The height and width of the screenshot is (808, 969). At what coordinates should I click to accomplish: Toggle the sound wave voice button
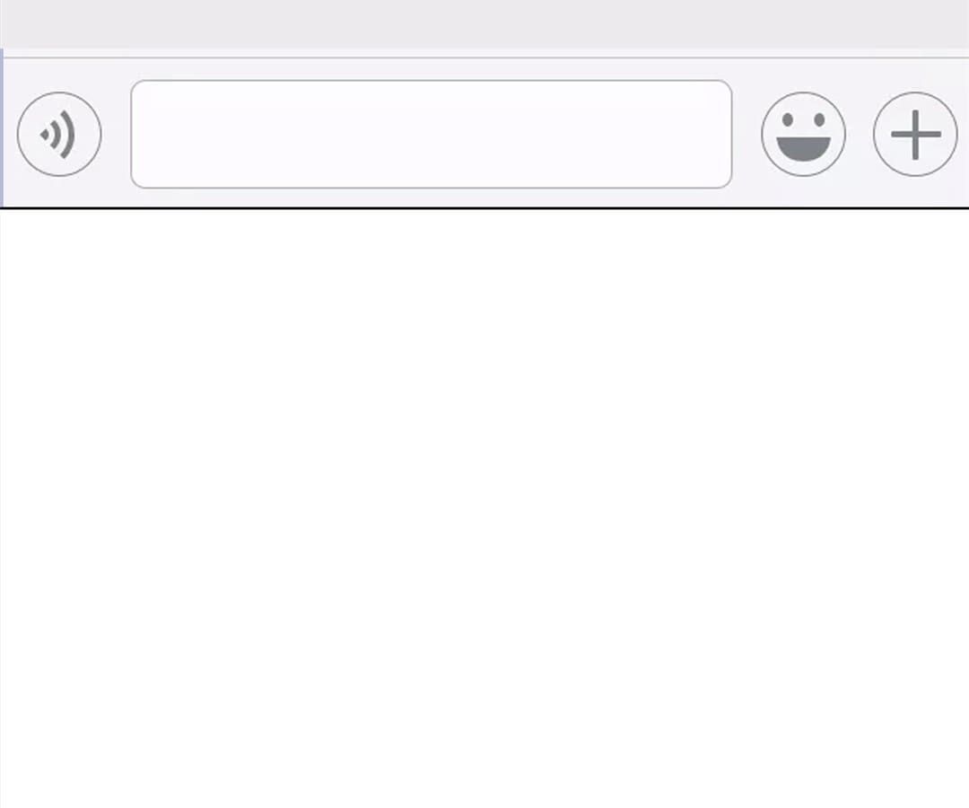click(59, 134)
